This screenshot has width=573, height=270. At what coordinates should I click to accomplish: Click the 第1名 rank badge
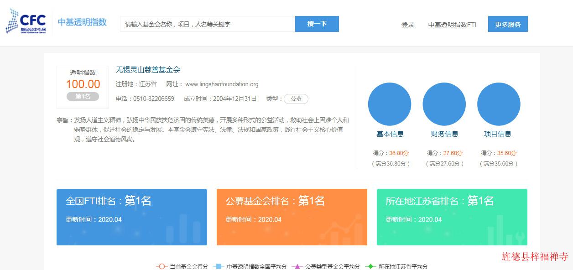tap(83, 96)
